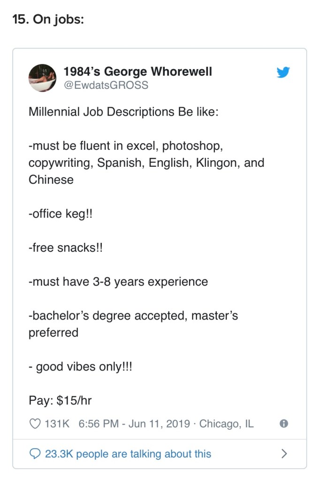
Task: Click the "Pay: $15/hr" text
Action: pyautogui.click(x=60, y=401)
